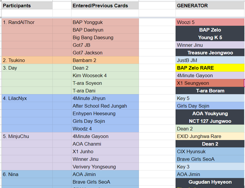This screenshot has width=245, height=188.
Task: Click the 'AOA Chanmi' cell
Action: click(x=105, y=144)
